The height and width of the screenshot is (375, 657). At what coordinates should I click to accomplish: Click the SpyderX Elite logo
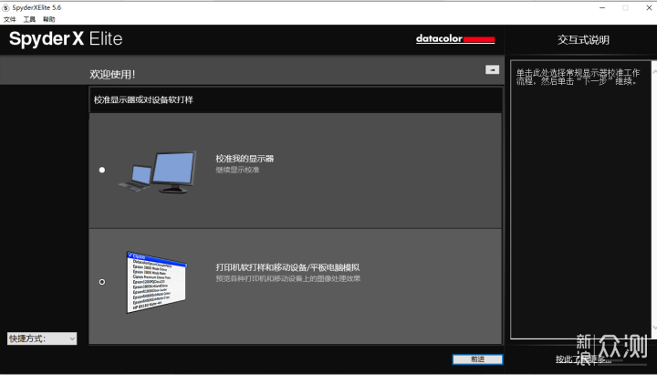(66, 39)
